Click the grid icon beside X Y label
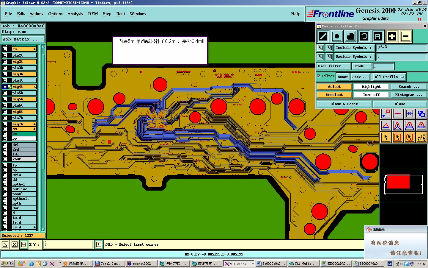Image resolution: width=428 pixels, height=268 pixels. (x=24, y=245)
